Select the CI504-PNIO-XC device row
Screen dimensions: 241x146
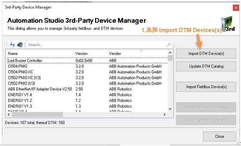click(87, 72)
